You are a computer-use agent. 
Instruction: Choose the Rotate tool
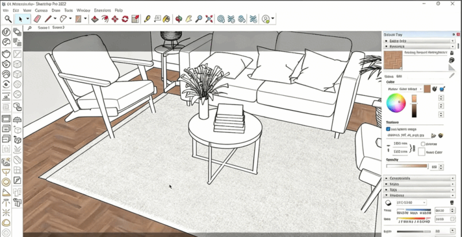pos(125,19)
